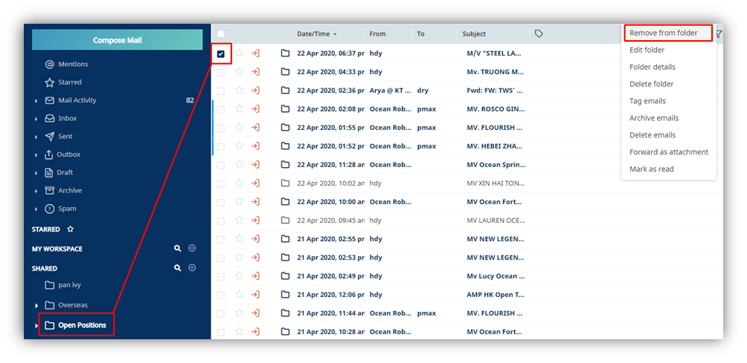
Task: Check the MV XIN HAI TON email checkbox
Action: pyautogui.click(x=220, y=183)
